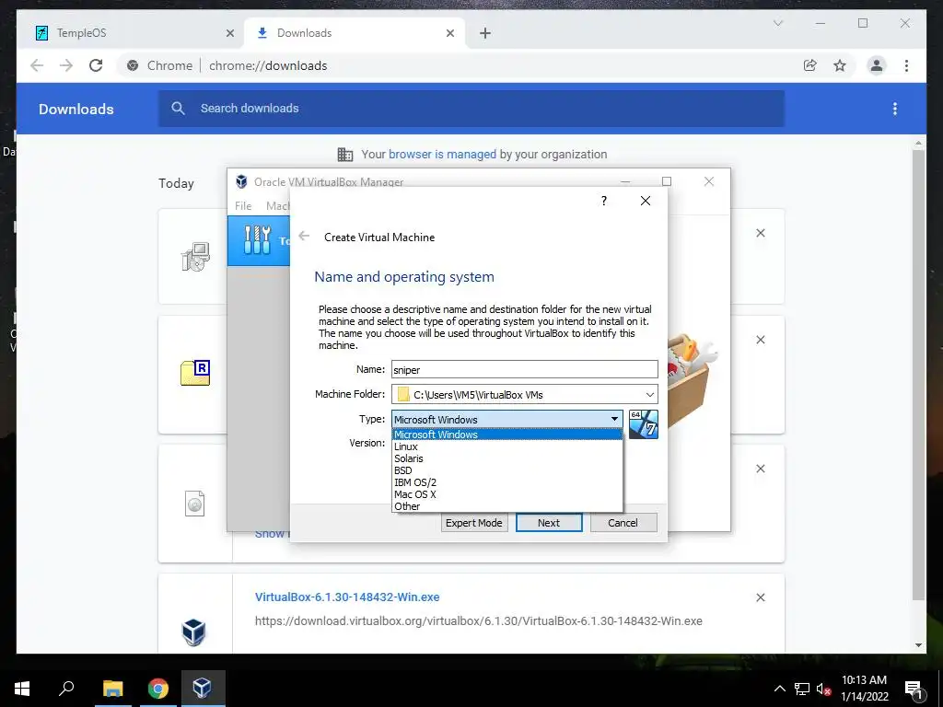
Task: Open a new Chrome tab
Action: coord(485,33)
